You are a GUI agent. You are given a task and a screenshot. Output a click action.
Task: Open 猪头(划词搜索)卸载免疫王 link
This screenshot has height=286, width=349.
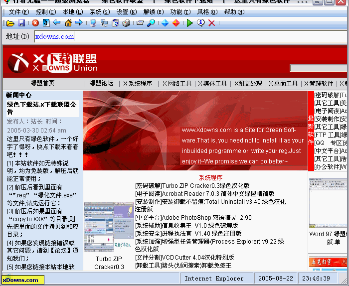pyautogui.click(x=183, y=266)
